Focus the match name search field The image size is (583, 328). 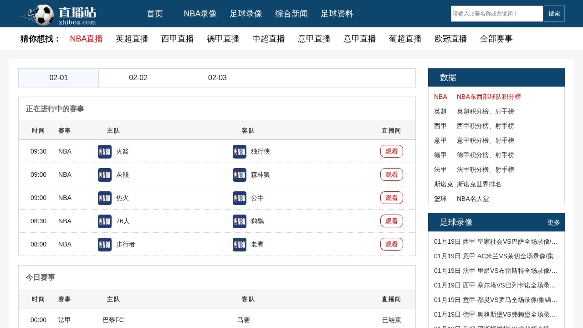[496, 14]
